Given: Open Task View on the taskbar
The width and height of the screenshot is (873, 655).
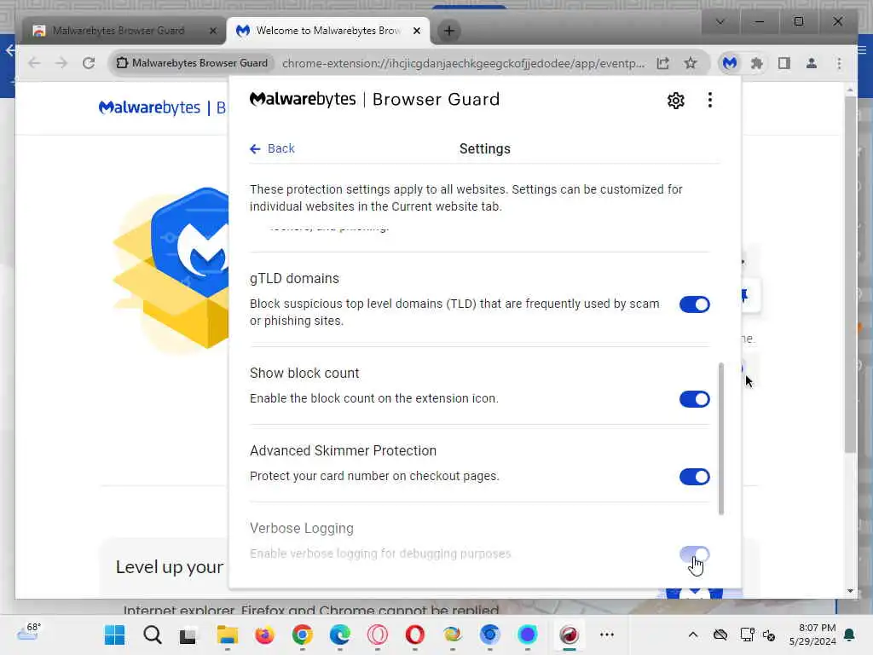Looking at the screenshot, I should [x=188, y=635].
